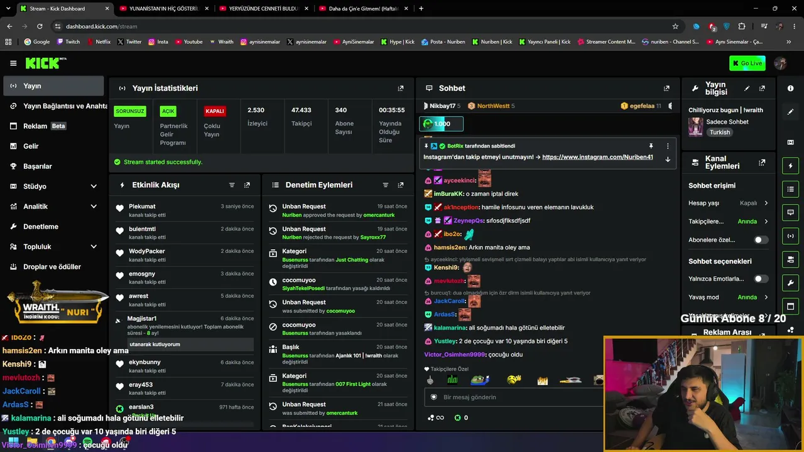Image resolution: width=804 pixels, height=452 pixels.
Task: Click the Google bookmark
Action: pyautogui.click(x=37, y=42)
